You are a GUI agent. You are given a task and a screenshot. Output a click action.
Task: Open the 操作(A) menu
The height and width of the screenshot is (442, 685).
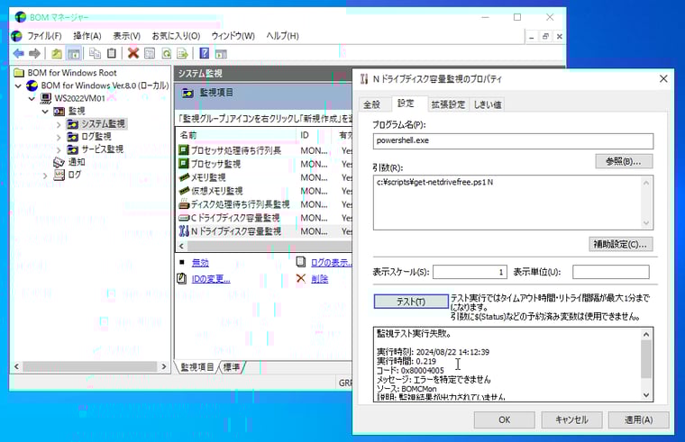[x=87, y=36]
